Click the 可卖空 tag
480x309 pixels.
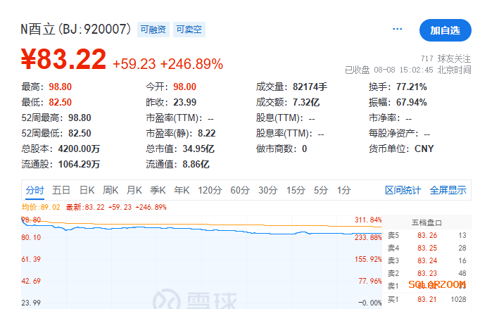pyautogui.click(x=189, y=30)
